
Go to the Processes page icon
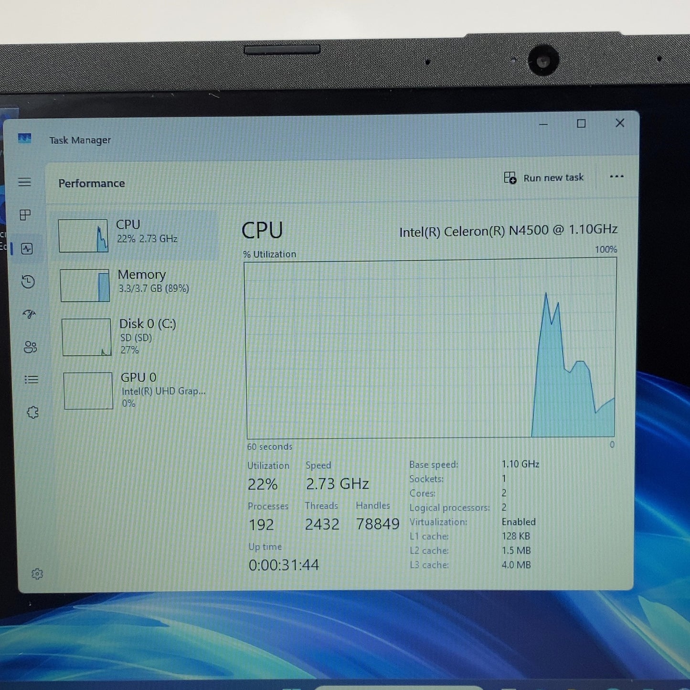pyautogui.click(x=25, y=215)
